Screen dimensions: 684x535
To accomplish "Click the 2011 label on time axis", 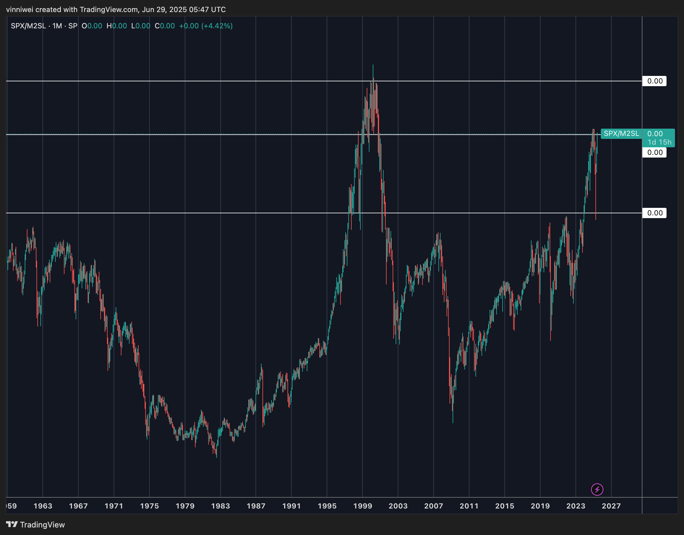I will [x=469, y=506].
